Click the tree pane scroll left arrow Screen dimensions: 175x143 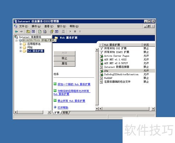16,112
